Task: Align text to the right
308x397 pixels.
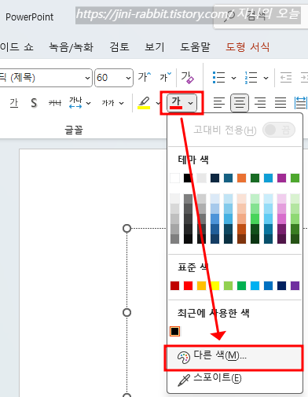Action: [260, 103]
